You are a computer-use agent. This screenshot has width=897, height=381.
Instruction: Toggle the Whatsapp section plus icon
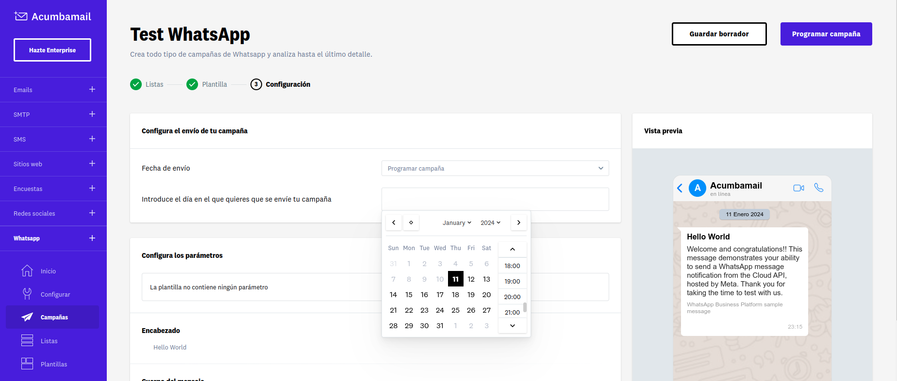92,238
